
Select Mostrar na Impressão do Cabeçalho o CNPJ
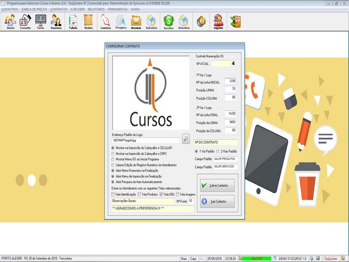pos(113,154)
